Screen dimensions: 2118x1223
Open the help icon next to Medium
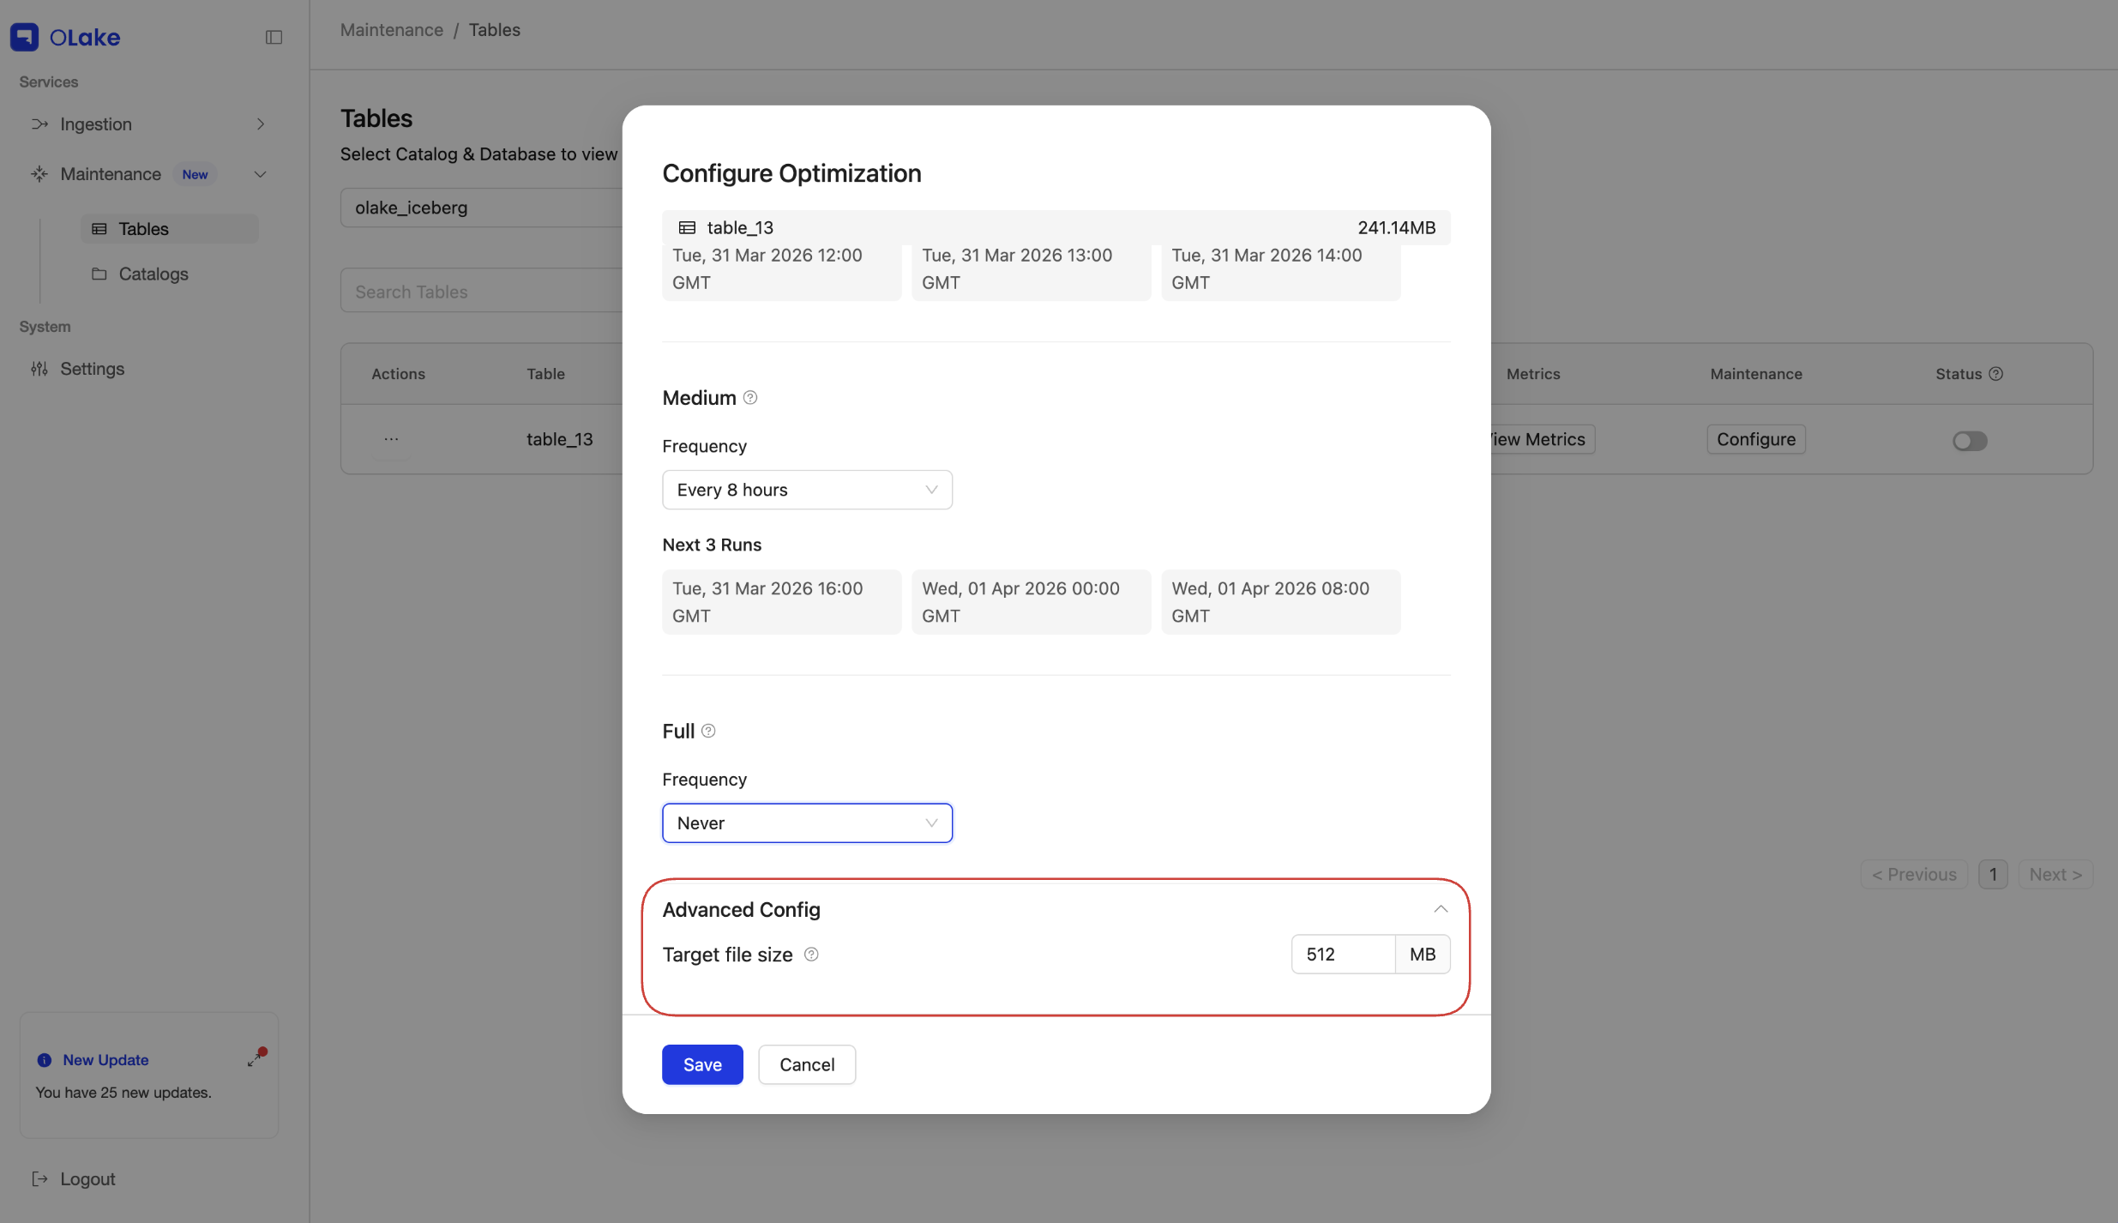tap(749, 397)
